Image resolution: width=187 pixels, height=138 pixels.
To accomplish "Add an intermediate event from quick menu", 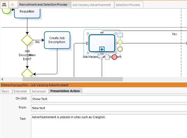I will click(x=120, y=49).
